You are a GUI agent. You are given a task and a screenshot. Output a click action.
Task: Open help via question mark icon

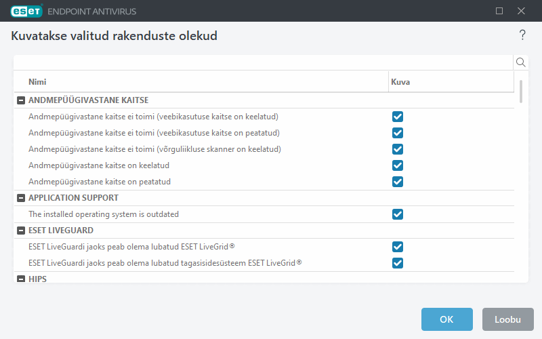tap(522, 35)
